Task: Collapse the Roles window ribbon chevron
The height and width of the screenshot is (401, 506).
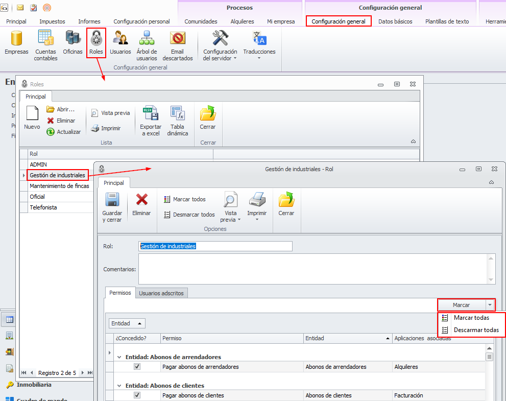Action: (x=414, y=141)
